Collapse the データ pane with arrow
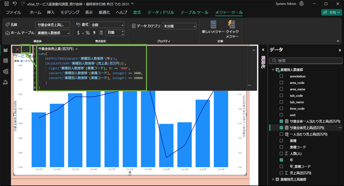Viewport: 344px width, 186px height. pos(340,50)
